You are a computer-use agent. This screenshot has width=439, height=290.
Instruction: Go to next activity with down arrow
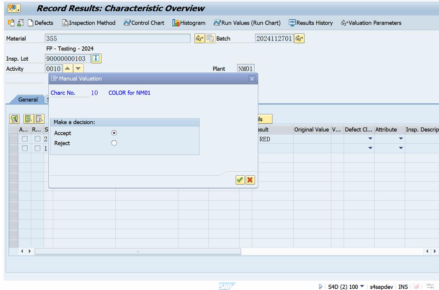[x=78, y=69]
